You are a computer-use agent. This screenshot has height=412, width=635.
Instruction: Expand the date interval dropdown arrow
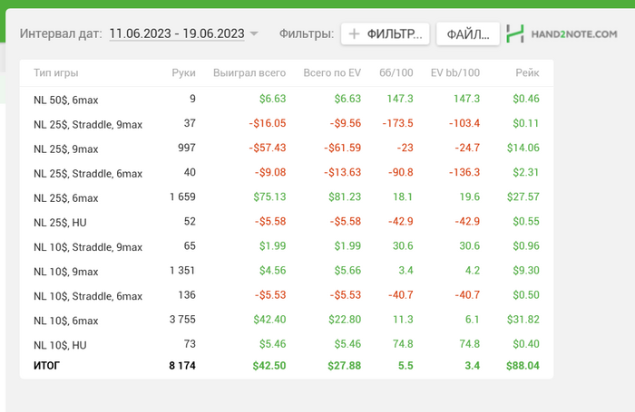click(254, 34)
